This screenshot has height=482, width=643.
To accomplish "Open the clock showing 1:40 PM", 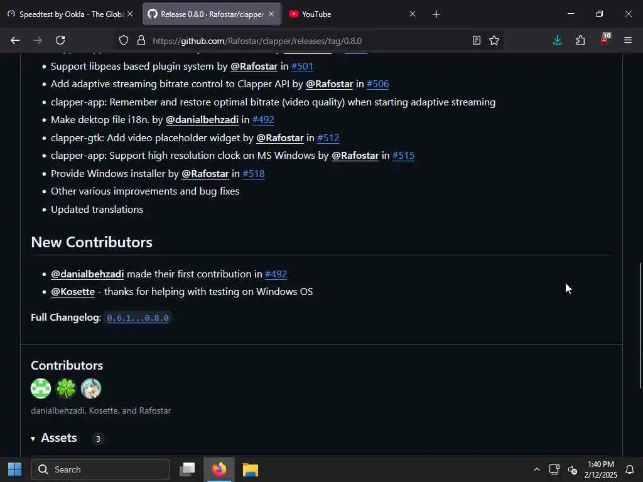I will tap(600, 469).
